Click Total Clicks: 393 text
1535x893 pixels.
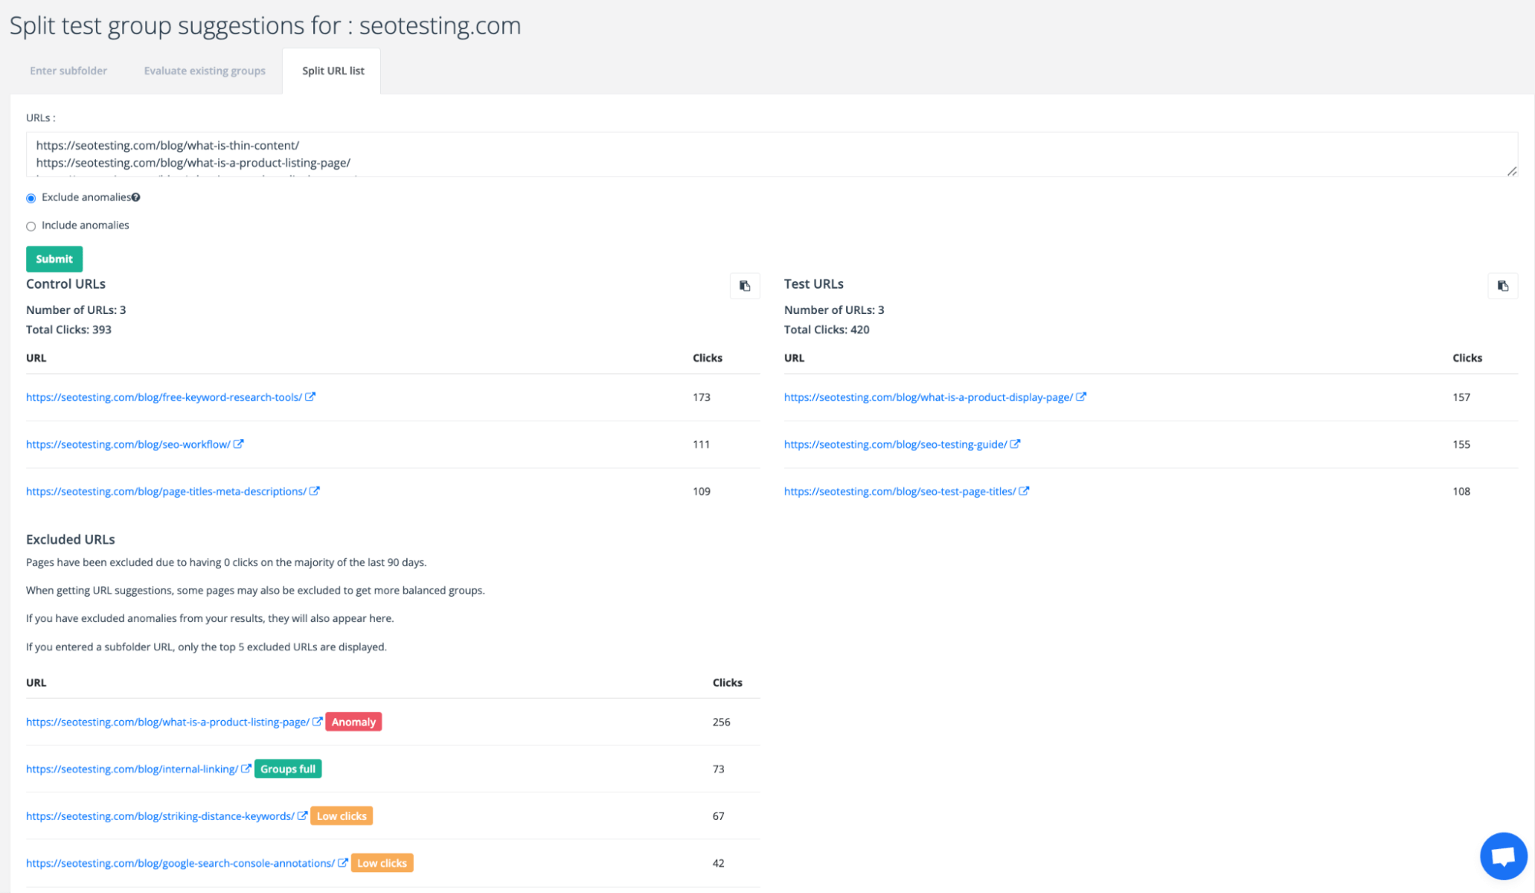68,329
